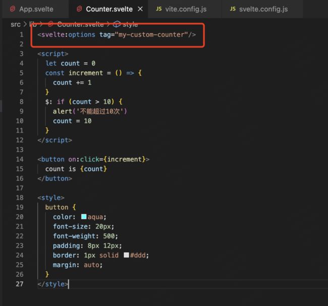
Task: Open the svelte.config.js tab
Action: tap(263, 9)
